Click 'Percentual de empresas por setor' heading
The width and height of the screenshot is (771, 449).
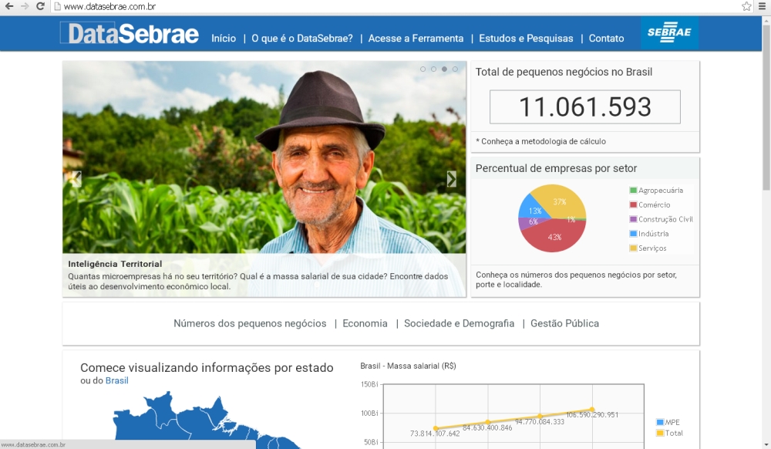[556, 168]
